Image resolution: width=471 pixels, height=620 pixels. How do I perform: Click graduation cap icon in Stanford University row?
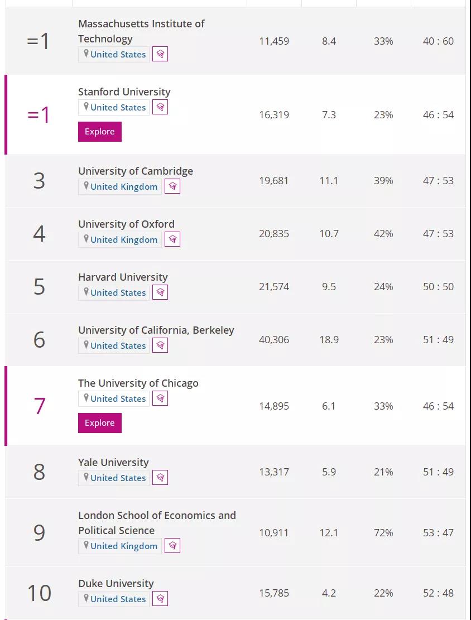pyautogui.click(x=160, y=107)
